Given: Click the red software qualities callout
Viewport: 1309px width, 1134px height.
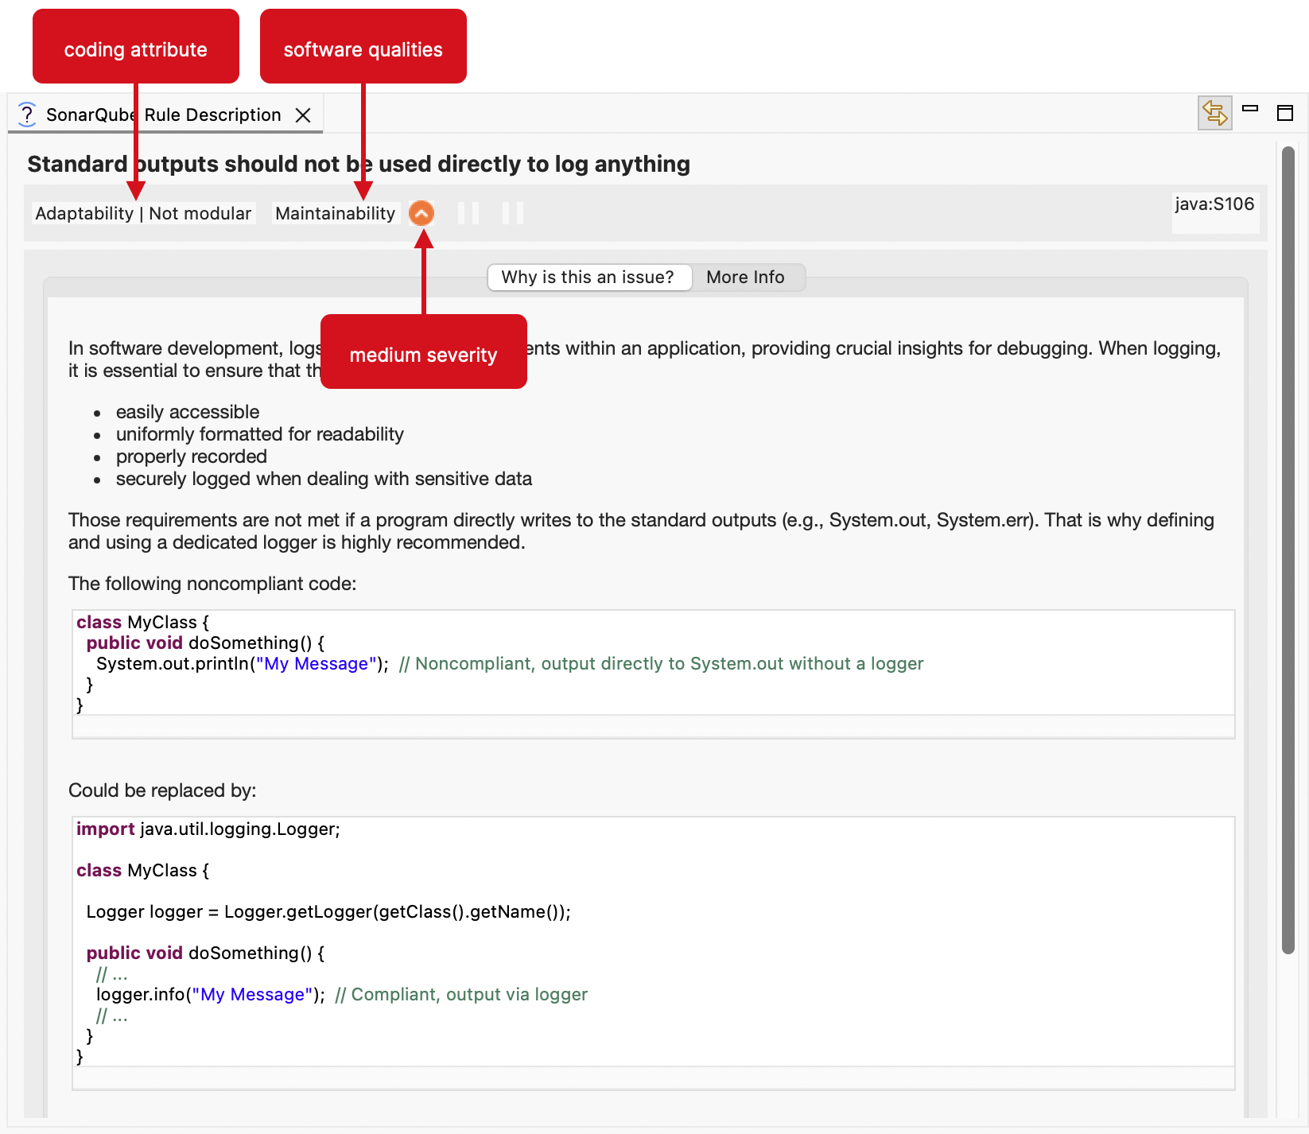Looking at the screenshot, I should [x=363, y=48].
